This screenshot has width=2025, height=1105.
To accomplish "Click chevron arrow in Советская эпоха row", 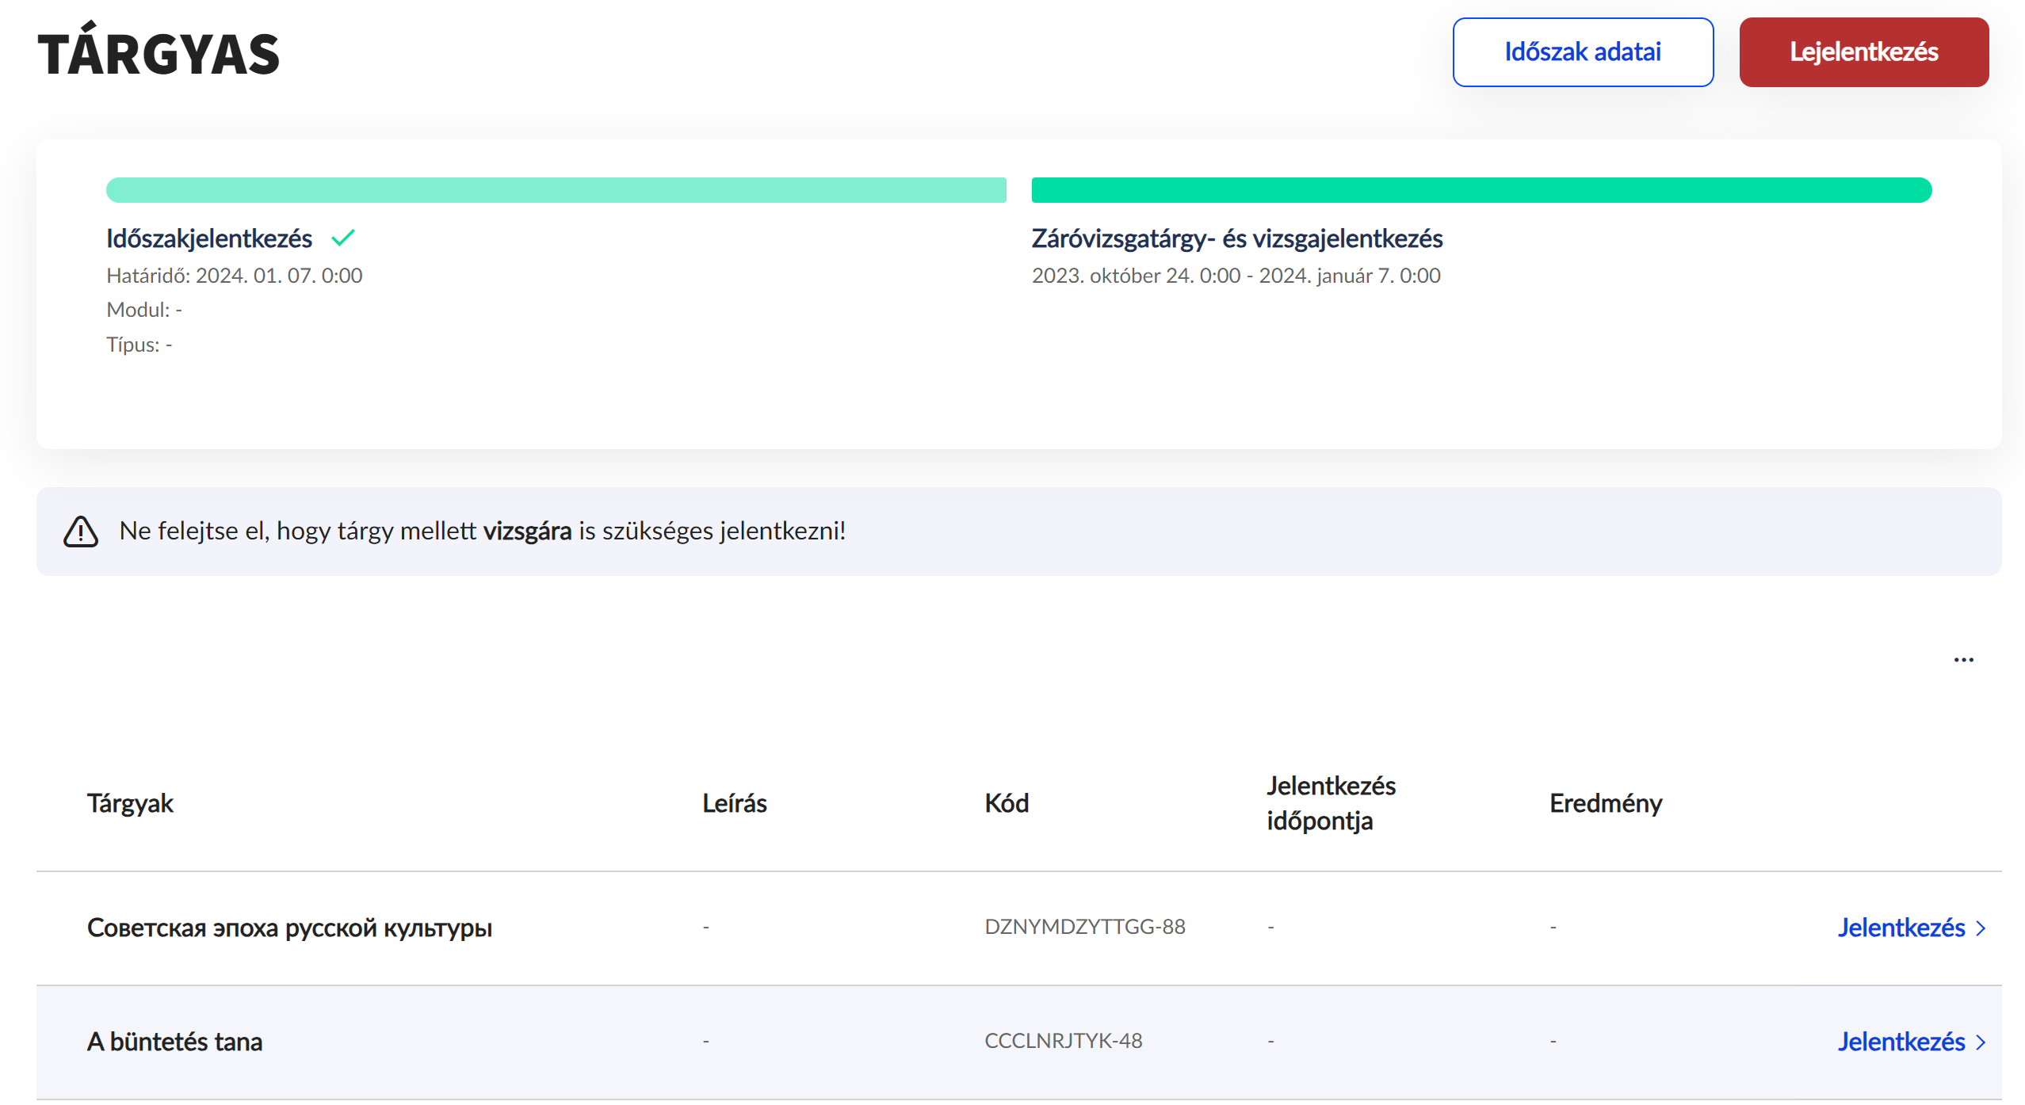I will 1981,928.
